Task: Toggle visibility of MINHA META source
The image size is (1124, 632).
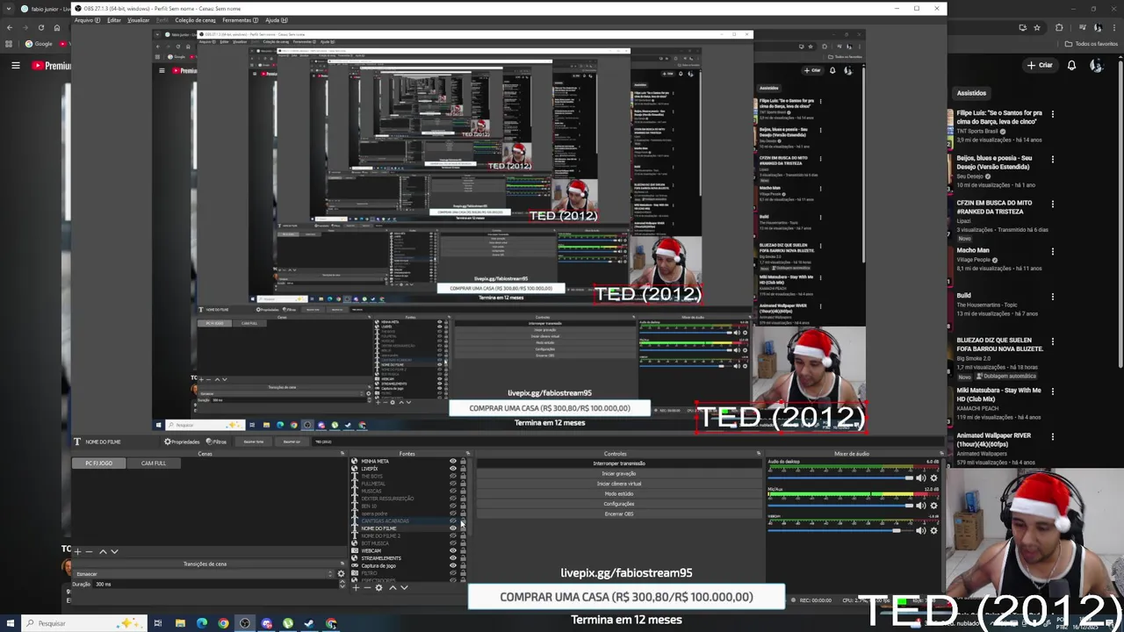Action: pyautogui.click(x=453, y=461)
